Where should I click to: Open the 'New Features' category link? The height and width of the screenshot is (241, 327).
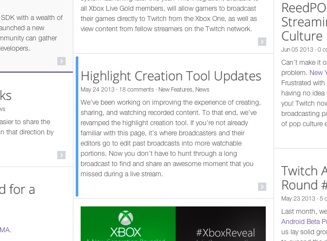click(x=175, y=90)
